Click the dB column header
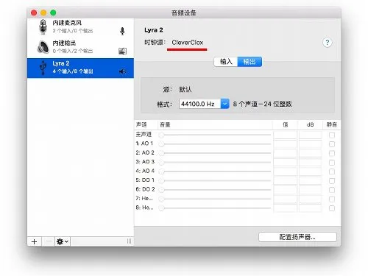The height and width of the screenshot is (276, 368). 310,124
